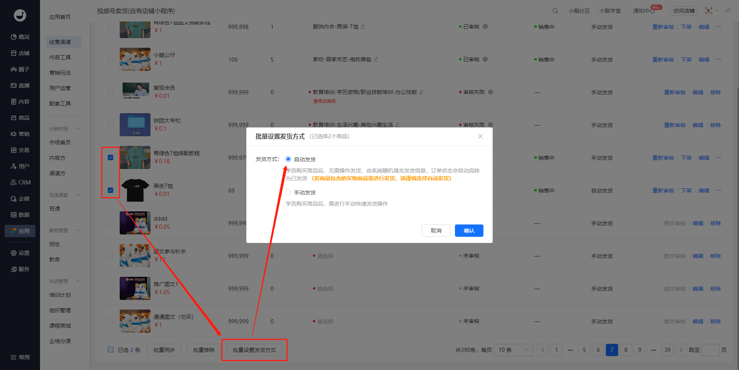Select the 自动发货 radio option
Viewport: 739px width, 370px height.
[x=288, y=159]
